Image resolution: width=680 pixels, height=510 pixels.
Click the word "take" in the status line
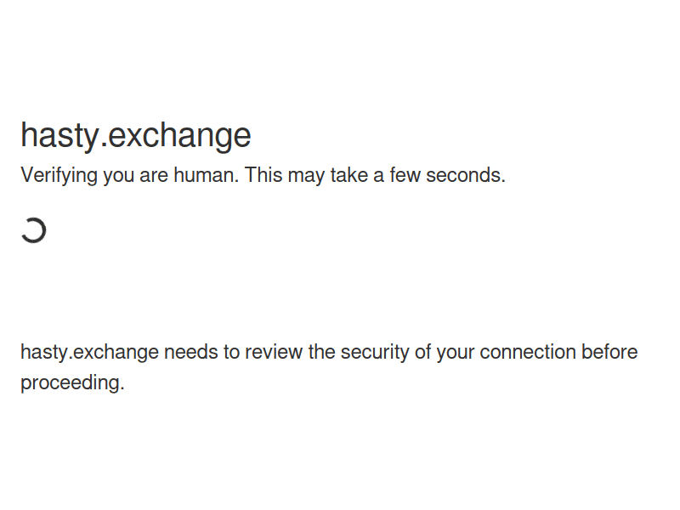point(350,176)
